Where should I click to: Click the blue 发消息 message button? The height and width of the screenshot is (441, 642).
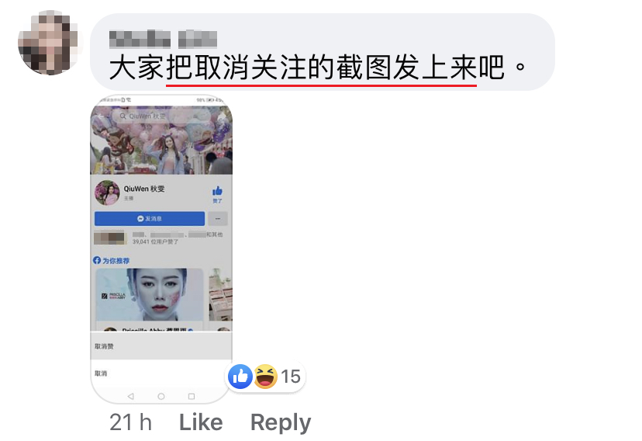[x=150, y=219]
